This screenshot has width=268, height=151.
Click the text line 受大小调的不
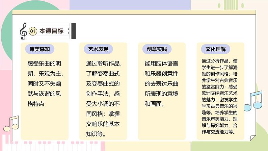(x=103, y=104)
